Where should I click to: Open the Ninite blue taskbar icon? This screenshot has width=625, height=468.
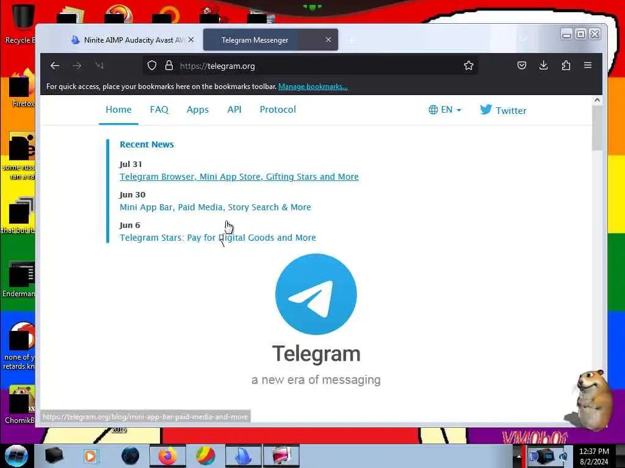coord(243,456)
